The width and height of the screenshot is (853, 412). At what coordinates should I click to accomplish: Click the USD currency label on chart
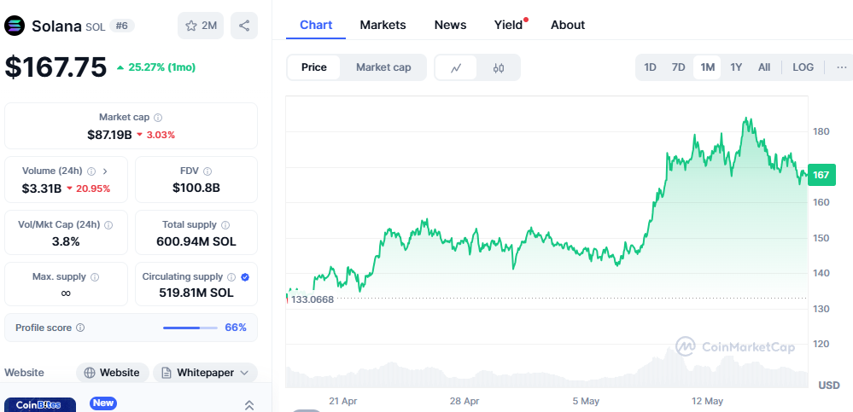click(x=829, y=386)
